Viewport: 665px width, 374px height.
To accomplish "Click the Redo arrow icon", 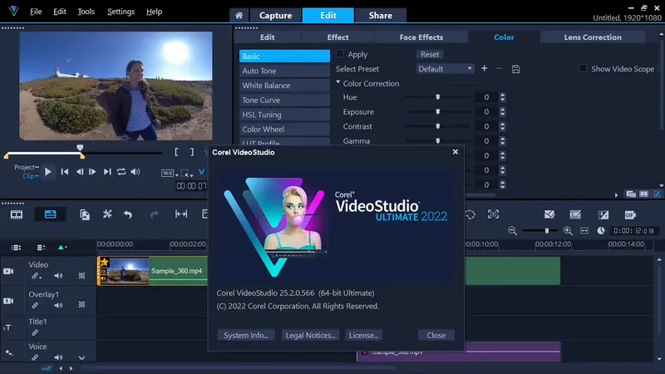I will point(155,215).
